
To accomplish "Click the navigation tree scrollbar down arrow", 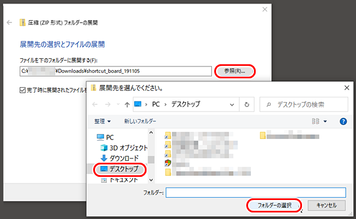I will pos(151,180).
